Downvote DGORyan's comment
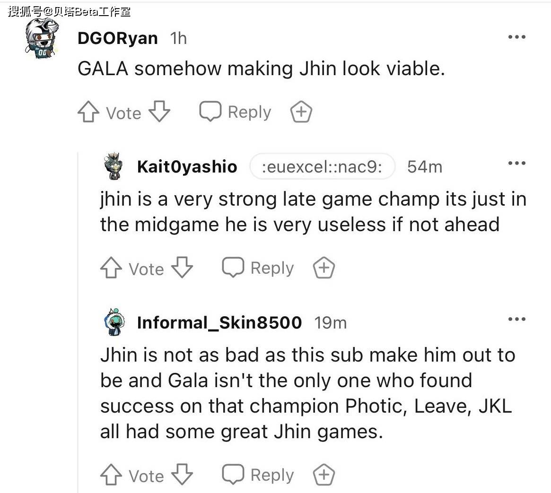This screenshot has height=493, width=551. (159, 112)
